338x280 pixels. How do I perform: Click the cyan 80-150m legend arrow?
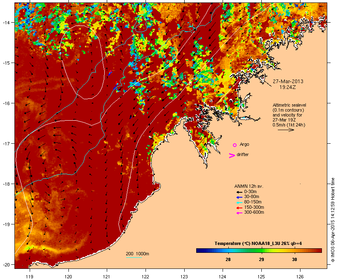pyautogui.click(x=239, y=203)
